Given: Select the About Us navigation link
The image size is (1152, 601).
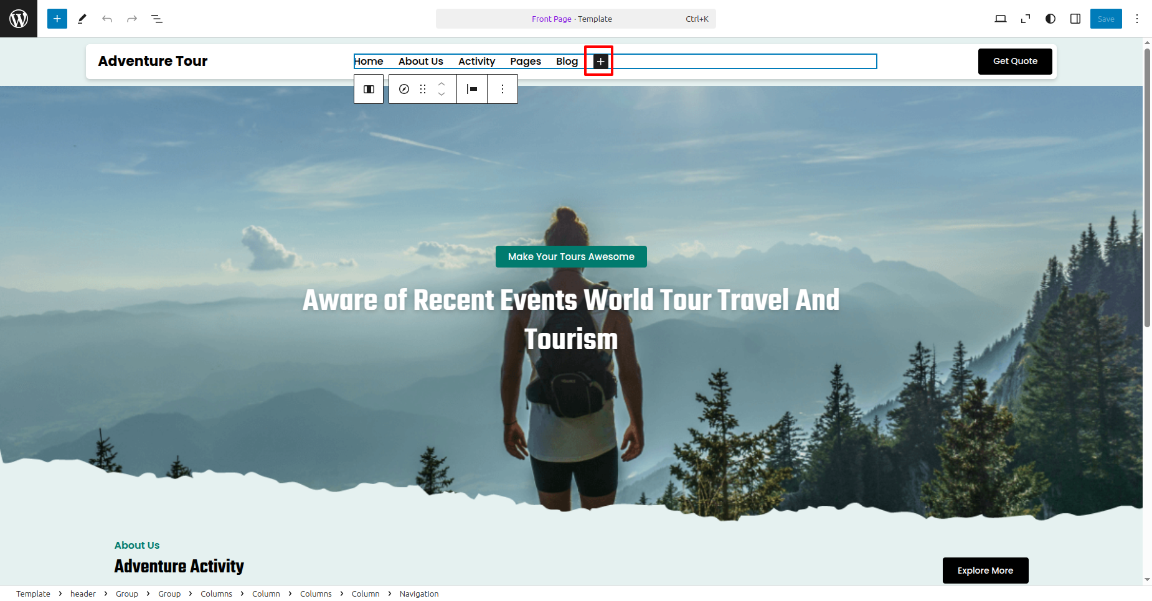Looking at the screenshot, I should 421,61.
